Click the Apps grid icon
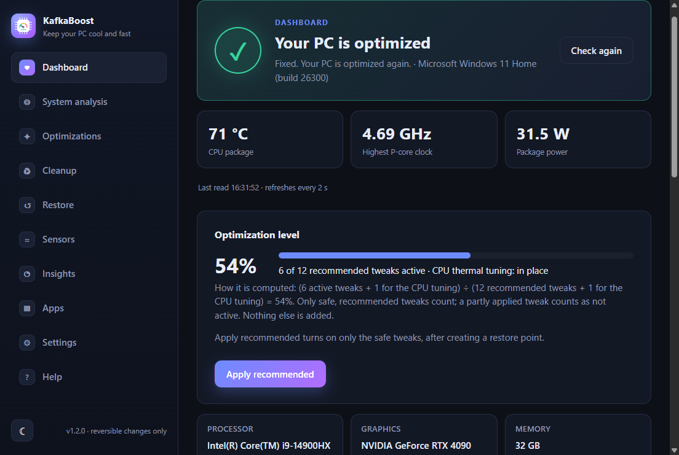This screenshot has height=455, width=679. [27, 308]
